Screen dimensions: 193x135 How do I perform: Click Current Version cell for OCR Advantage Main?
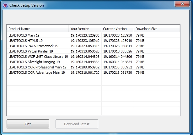[x=118, y=72]
